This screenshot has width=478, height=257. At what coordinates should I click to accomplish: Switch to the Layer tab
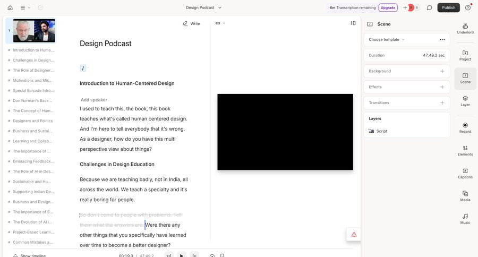coord(465,100)
